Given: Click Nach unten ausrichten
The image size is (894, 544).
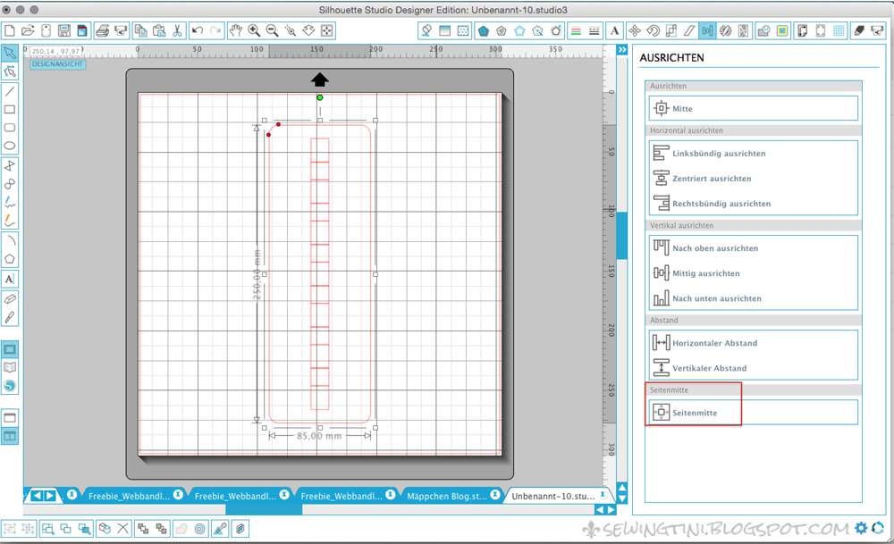Looking at the screenshot, I should click(753, 298).
